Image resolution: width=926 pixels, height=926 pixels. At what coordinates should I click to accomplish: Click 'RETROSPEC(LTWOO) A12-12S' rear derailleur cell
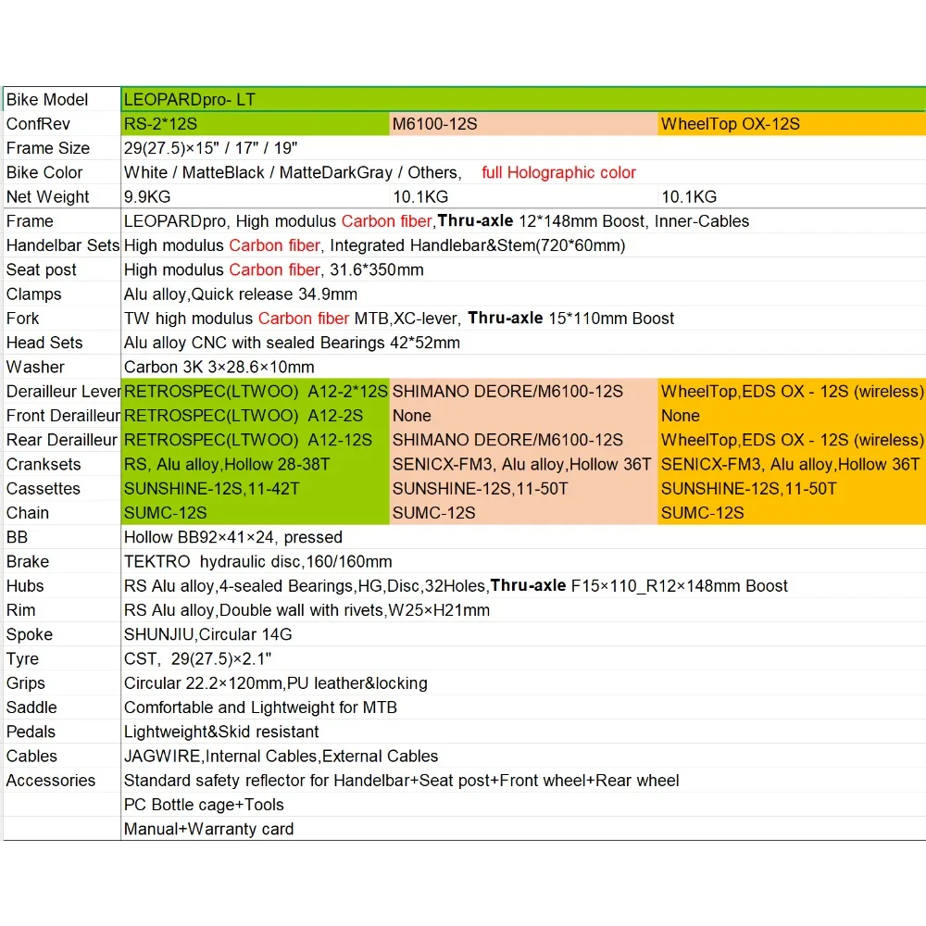(x=256, y=440)
